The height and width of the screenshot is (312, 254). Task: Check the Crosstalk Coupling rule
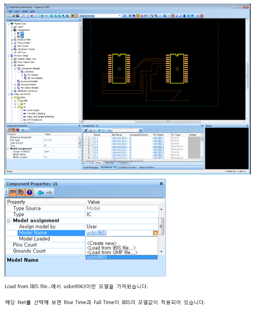(22, 113)
